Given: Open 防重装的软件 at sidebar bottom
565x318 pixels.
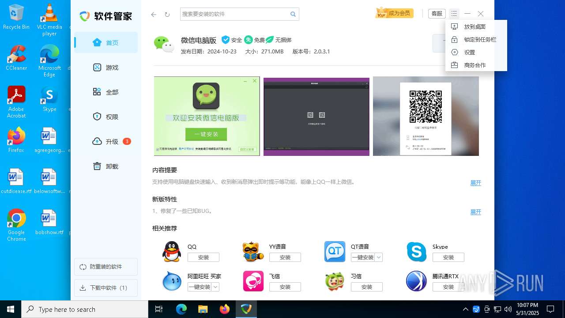Looking at the screenshot, I should (x=106, y=267).
